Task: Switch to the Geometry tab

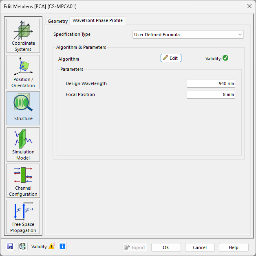Action: (57, 21)
